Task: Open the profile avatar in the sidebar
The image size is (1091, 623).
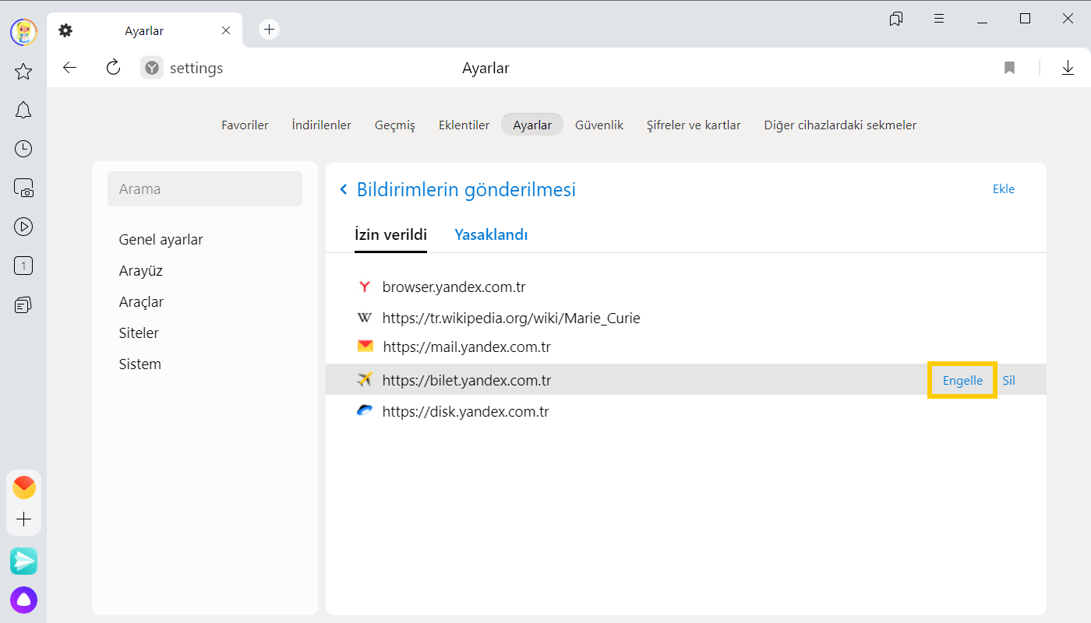Action: pyautogui.click(x=23, y=32)
